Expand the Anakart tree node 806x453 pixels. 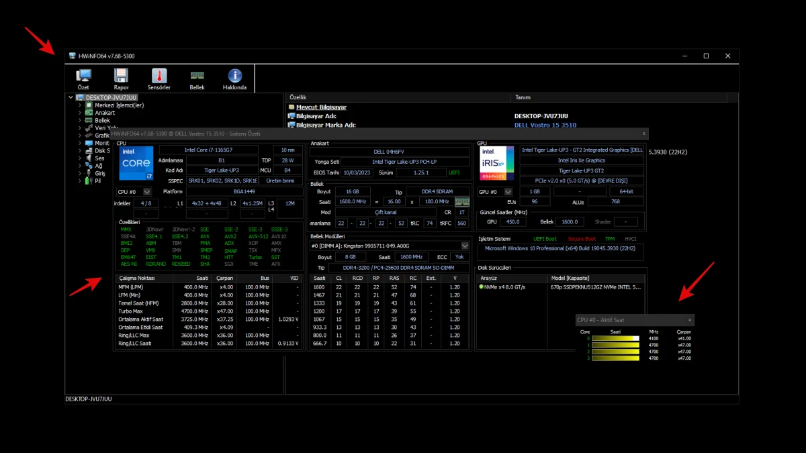coord(79,113)
